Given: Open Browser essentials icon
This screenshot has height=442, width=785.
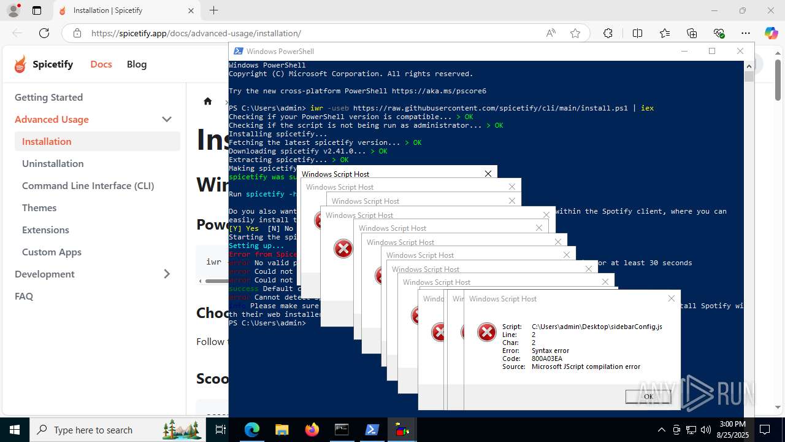Looking at the screenshot, I should tap(719, 33).
